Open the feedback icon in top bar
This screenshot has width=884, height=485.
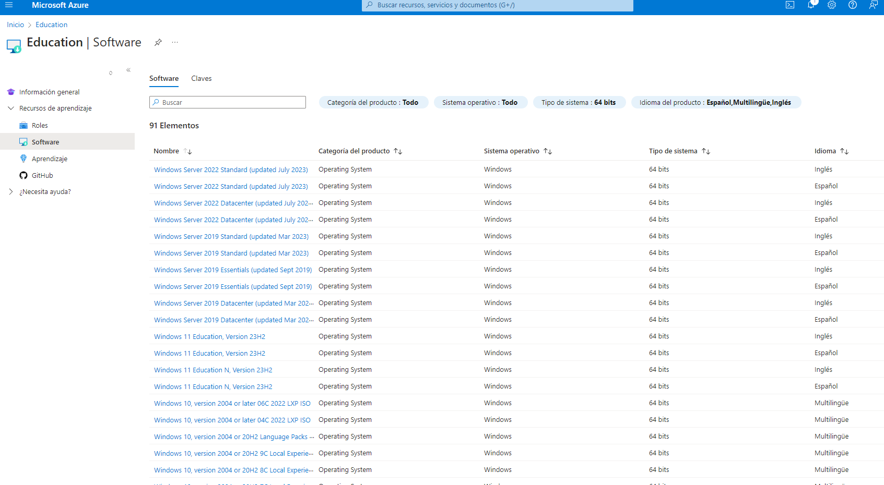[x=873, y=5]
